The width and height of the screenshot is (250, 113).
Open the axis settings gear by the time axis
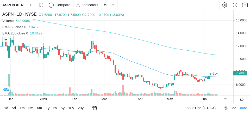242,99
